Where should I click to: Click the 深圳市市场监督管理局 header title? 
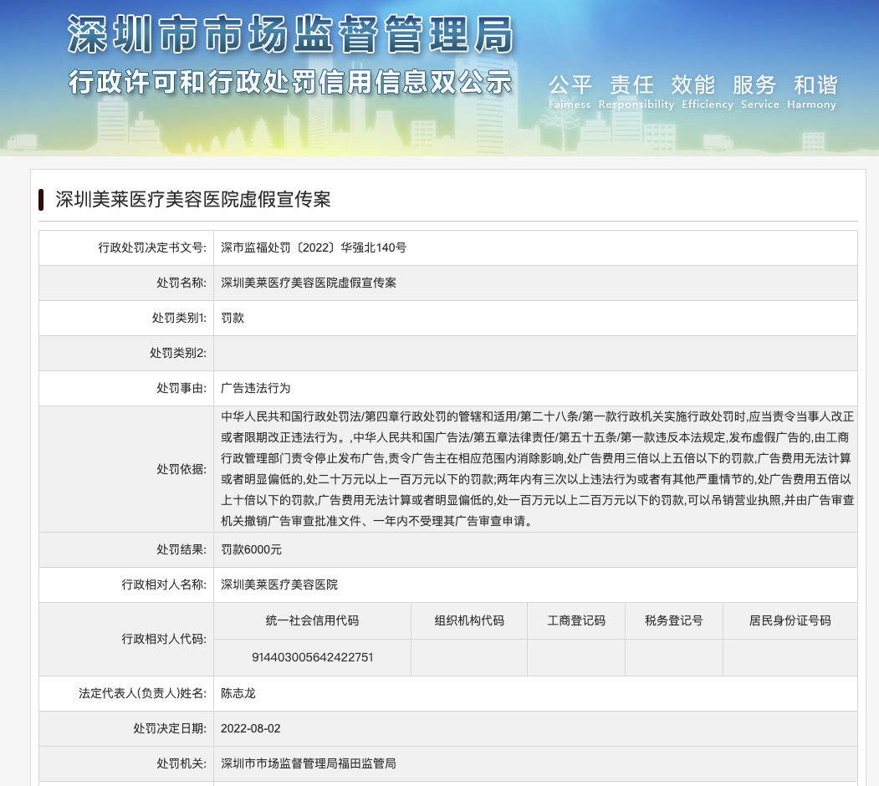pyautogui.click(x=289, y=35)
